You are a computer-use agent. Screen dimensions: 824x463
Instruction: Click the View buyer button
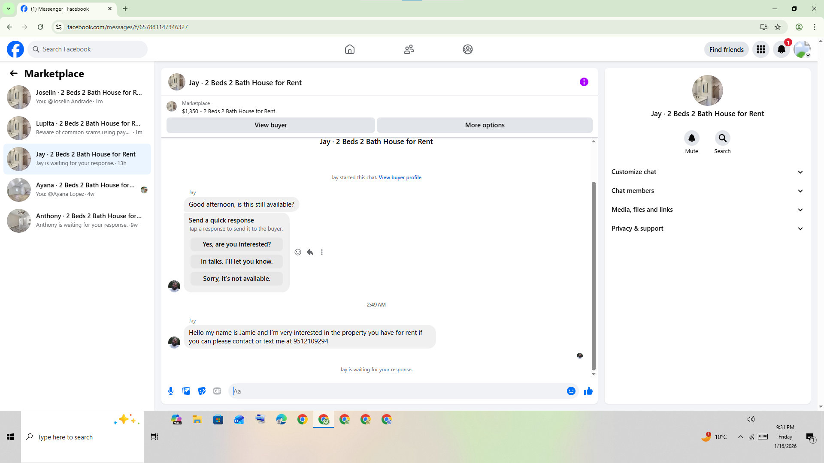tap(270, 125)
